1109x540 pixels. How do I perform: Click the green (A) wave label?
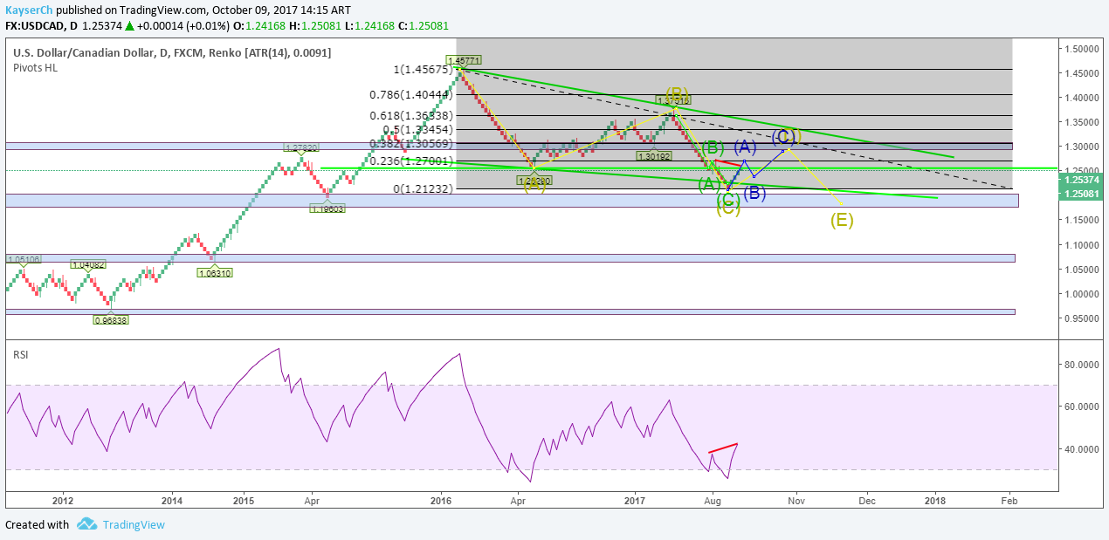(x=708, y=183)
